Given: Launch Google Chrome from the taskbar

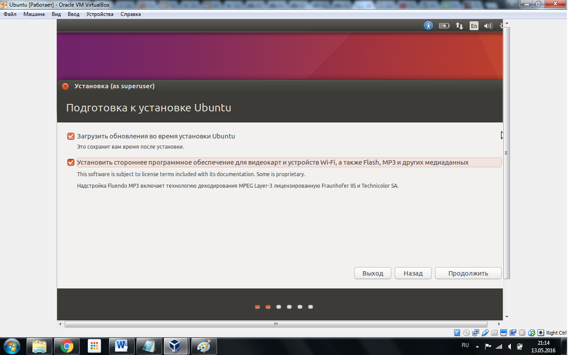Looking at the screenshot, I should pos(67,346).
